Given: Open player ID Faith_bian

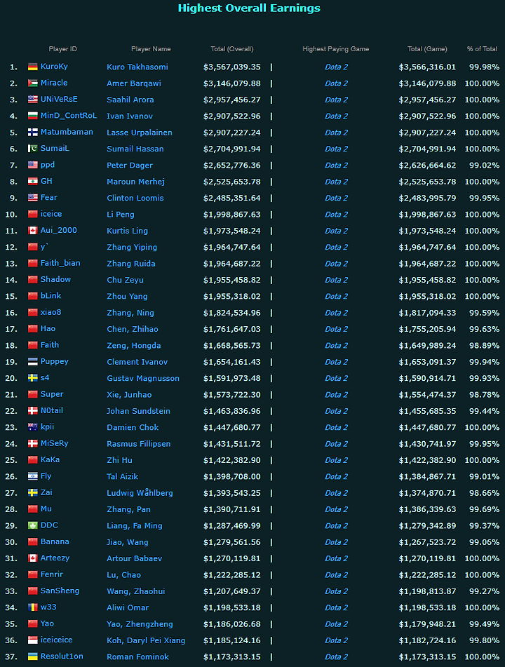Looking at the screenshot, I should 60,263.
